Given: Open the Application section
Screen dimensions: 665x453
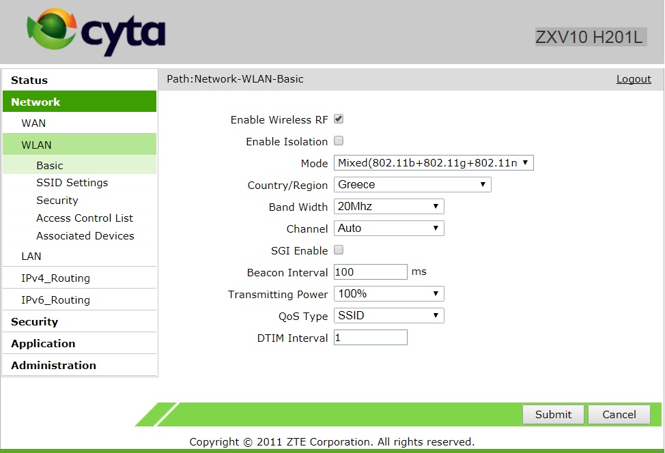Looking at the screenshot, I should (x=80, y=344).
